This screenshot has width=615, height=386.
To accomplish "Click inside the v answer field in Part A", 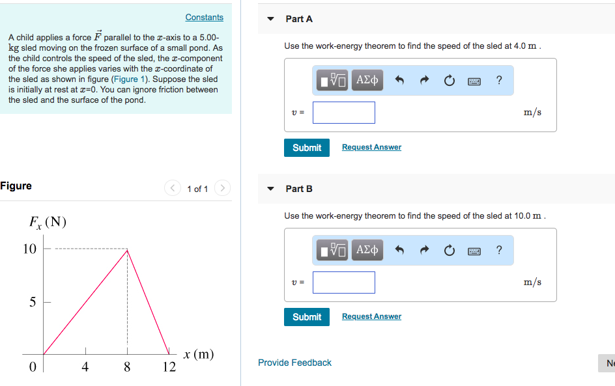I will coord(343,112).
